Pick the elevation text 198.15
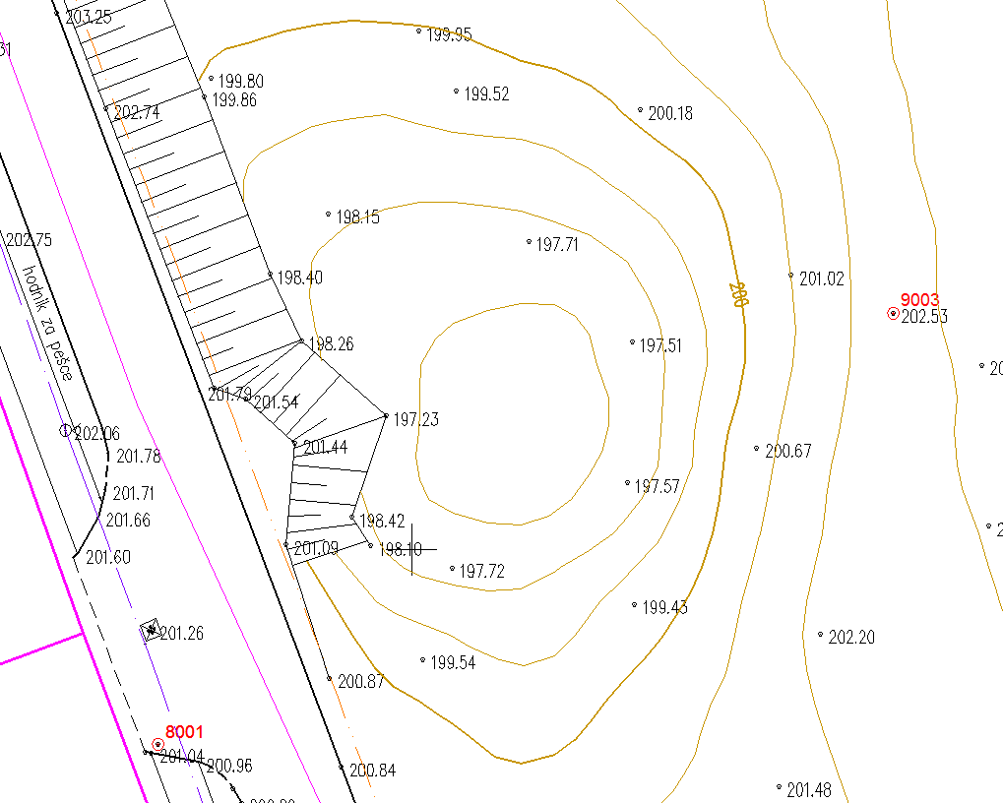Screen dimensions: 1003x803 pyautogui.click(x=357, y=217)
